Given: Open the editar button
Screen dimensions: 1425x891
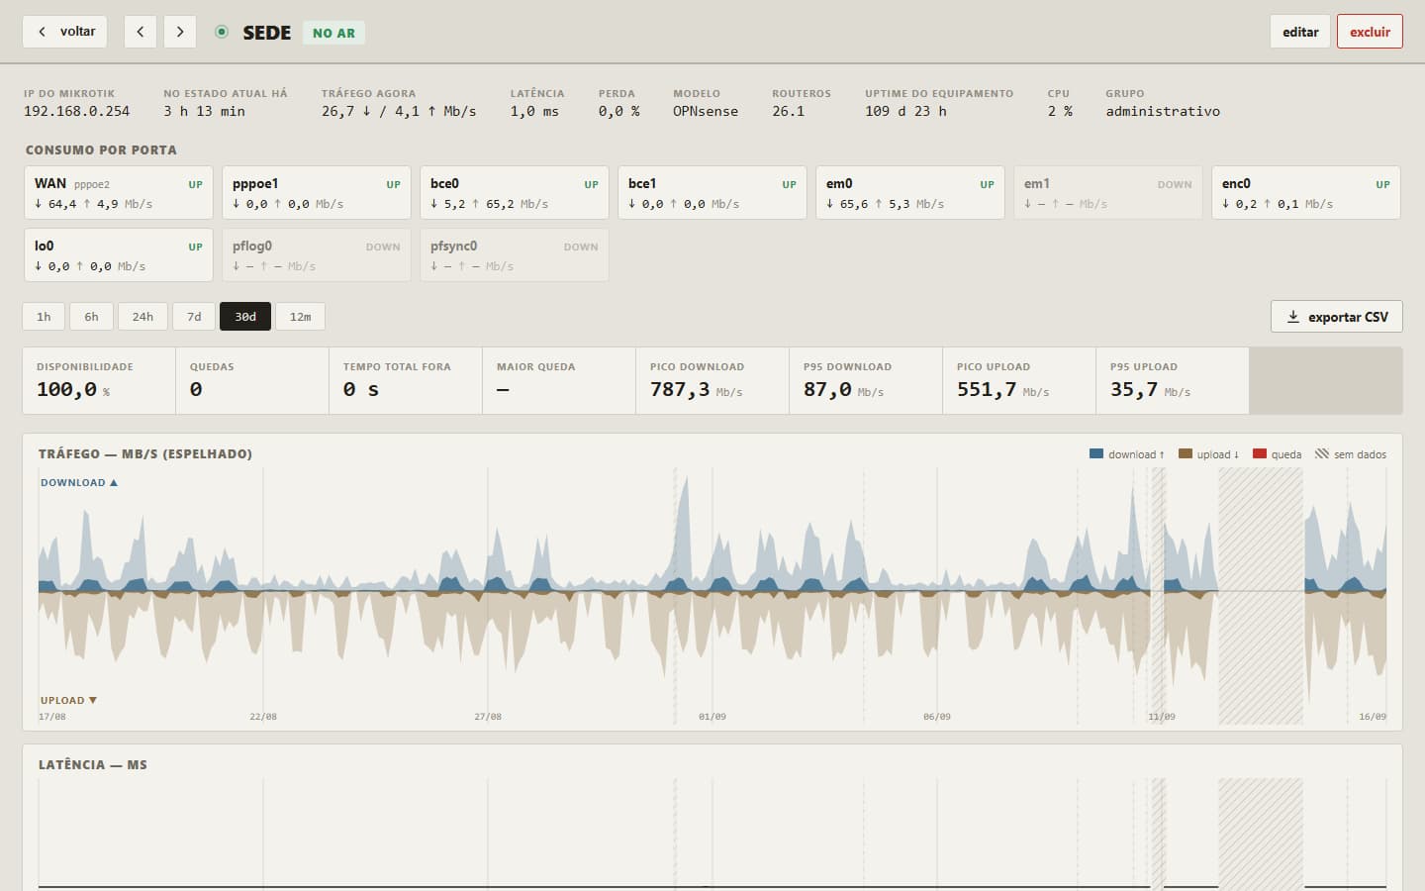Looking at the screenshot, I should coord(1300,32).
